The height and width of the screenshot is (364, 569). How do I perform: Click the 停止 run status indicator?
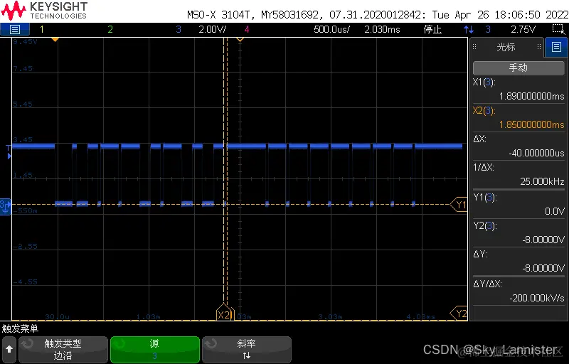click(x=432, y=29)
